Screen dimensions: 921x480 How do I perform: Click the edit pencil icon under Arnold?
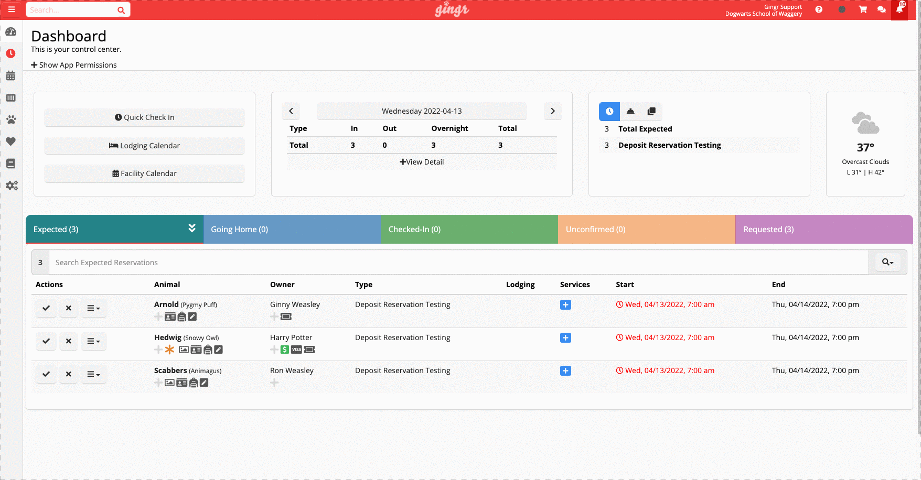click(192, 317)
